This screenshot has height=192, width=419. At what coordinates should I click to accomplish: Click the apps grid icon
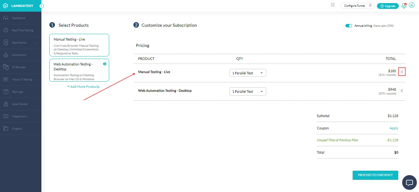[x=333, y=5]
